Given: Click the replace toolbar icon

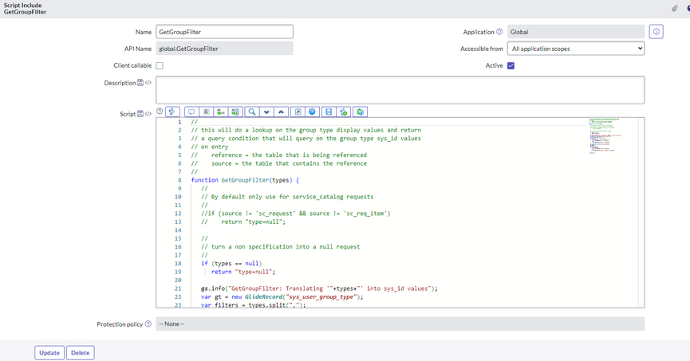Looking at the screenshot, I should [x=221, y=112].
